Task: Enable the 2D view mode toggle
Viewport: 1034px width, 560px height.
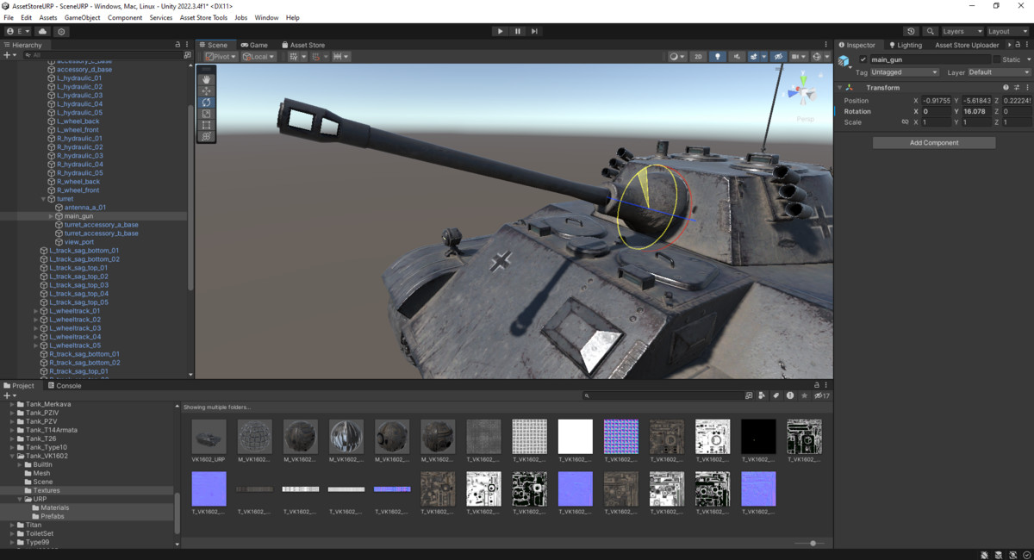Action: pos(698,56)
